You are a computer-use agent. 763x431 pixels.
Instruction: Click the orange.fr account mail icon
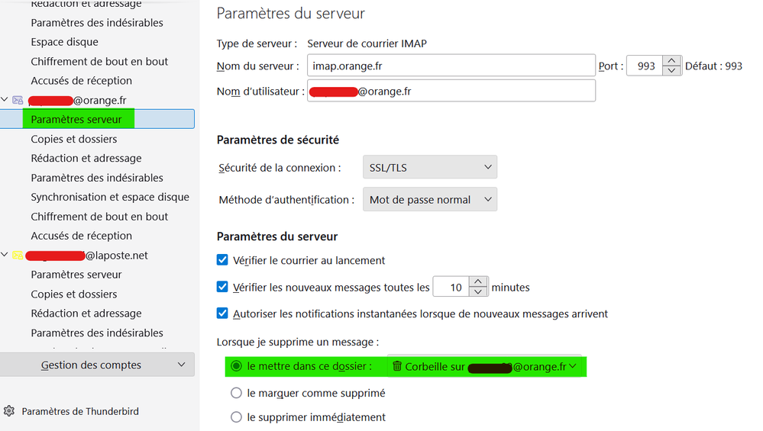pyautogui.click(x=18, y=100)
